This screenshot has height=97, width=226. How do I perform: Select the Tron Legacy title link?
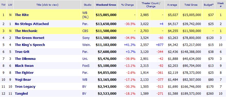click(x=25, y=87)
